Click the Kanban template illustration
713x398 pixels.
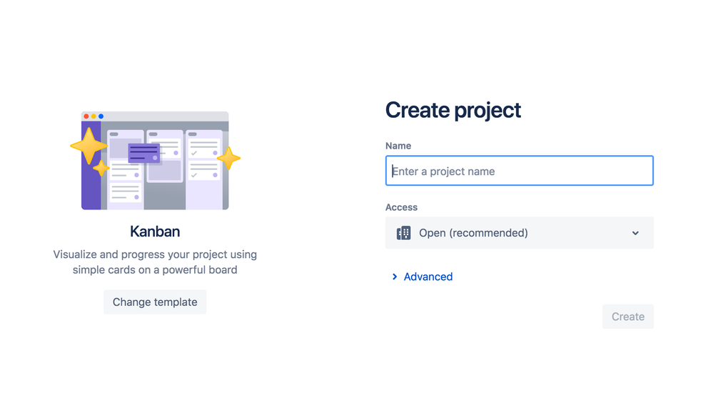click(155, 160)
